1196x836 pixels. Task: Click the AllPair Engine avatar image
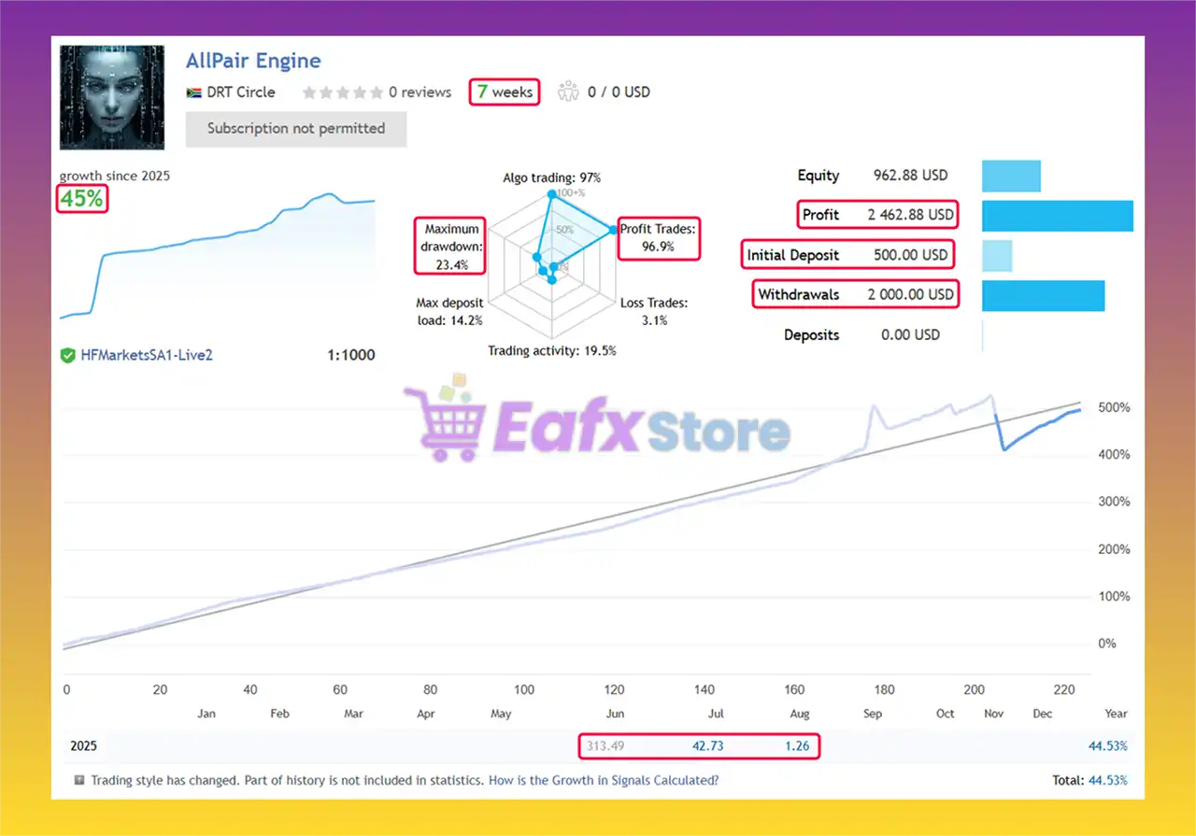[112, 97]
